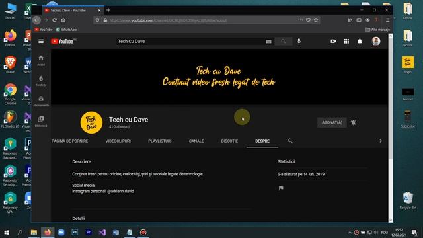Switch to Pagina de pornire tab
423x238 pixels.
coord(69,141)
